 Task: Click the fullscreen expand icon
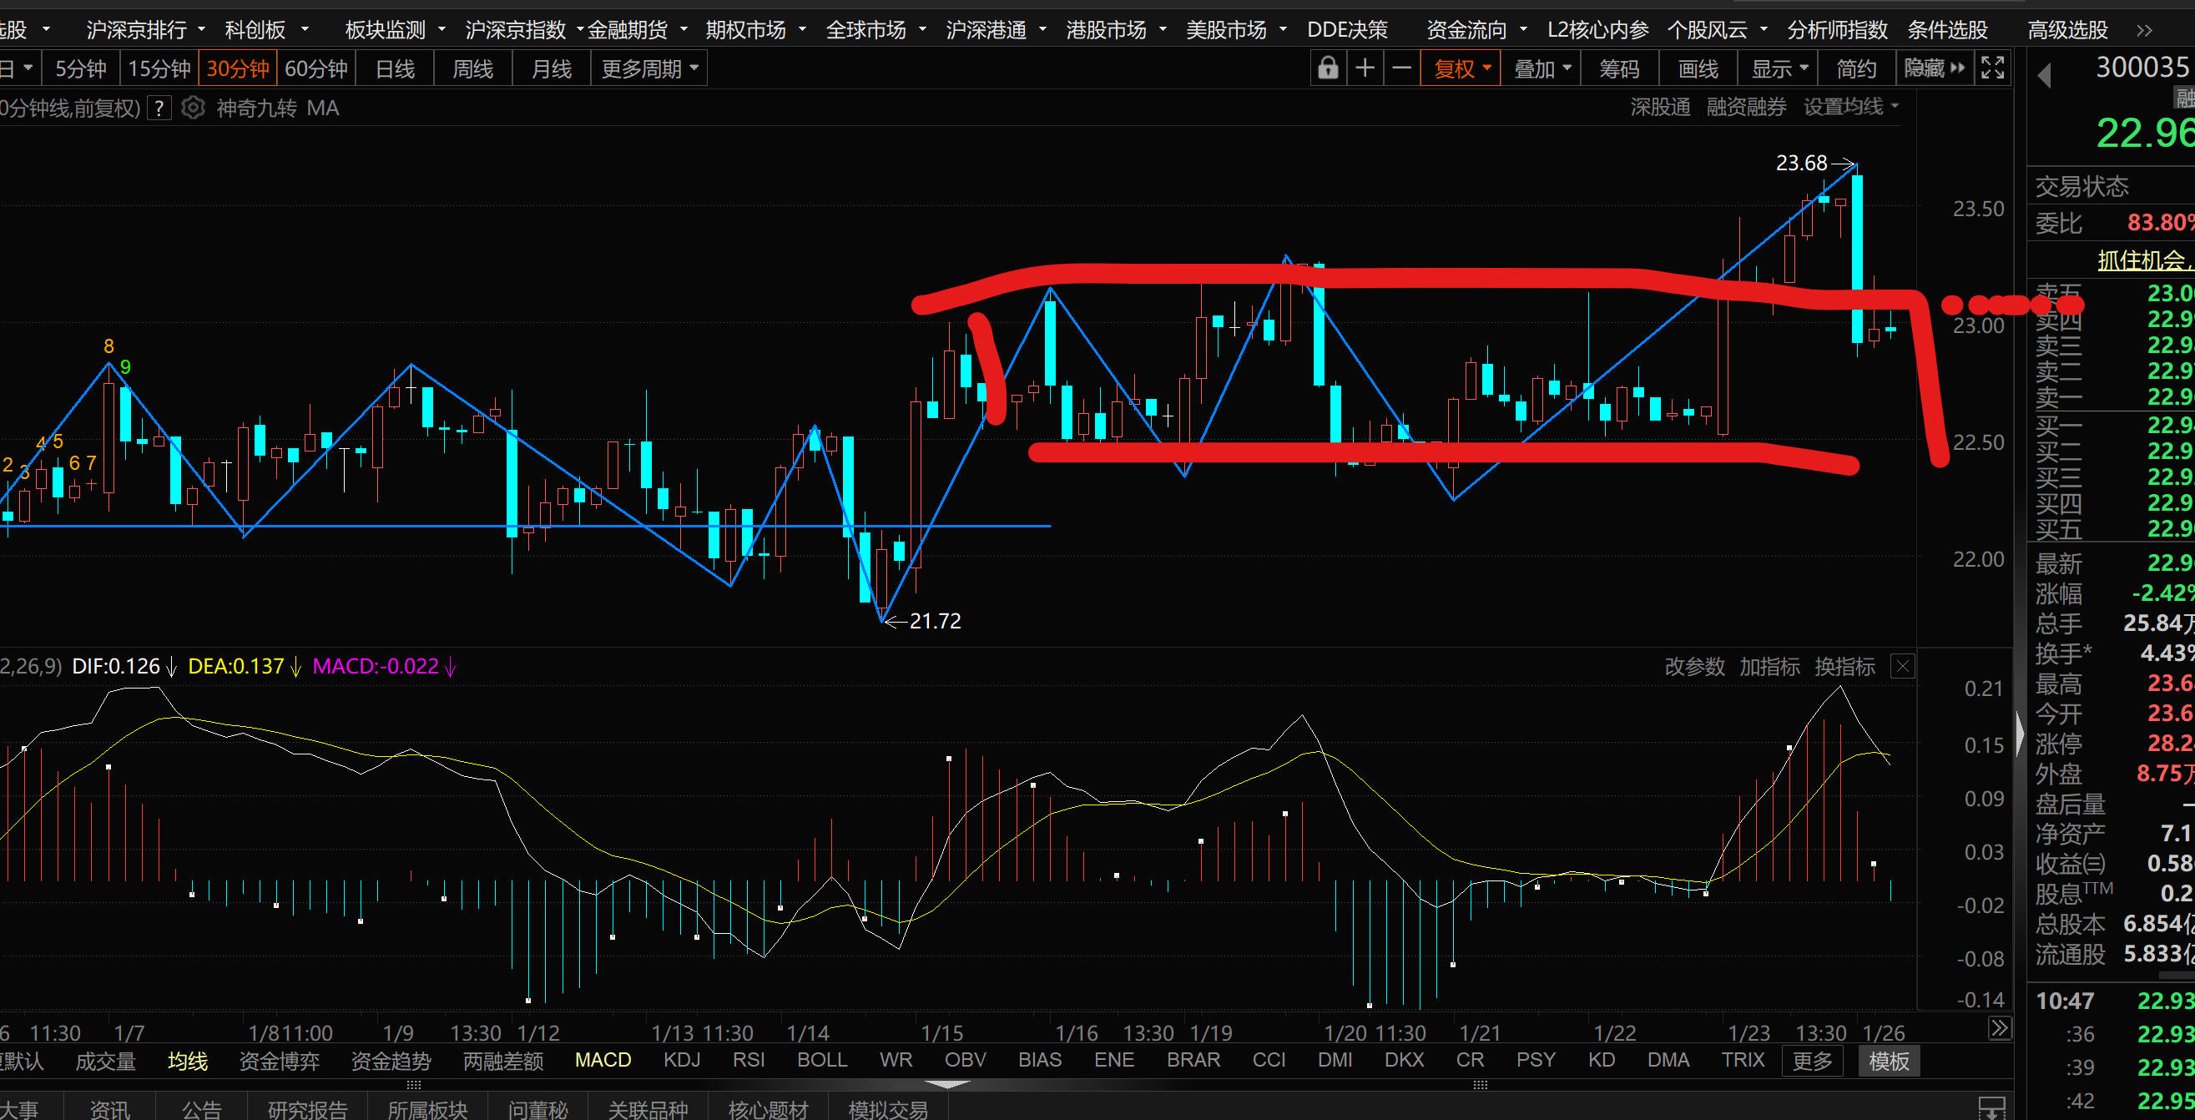[x=1992, y=68]
